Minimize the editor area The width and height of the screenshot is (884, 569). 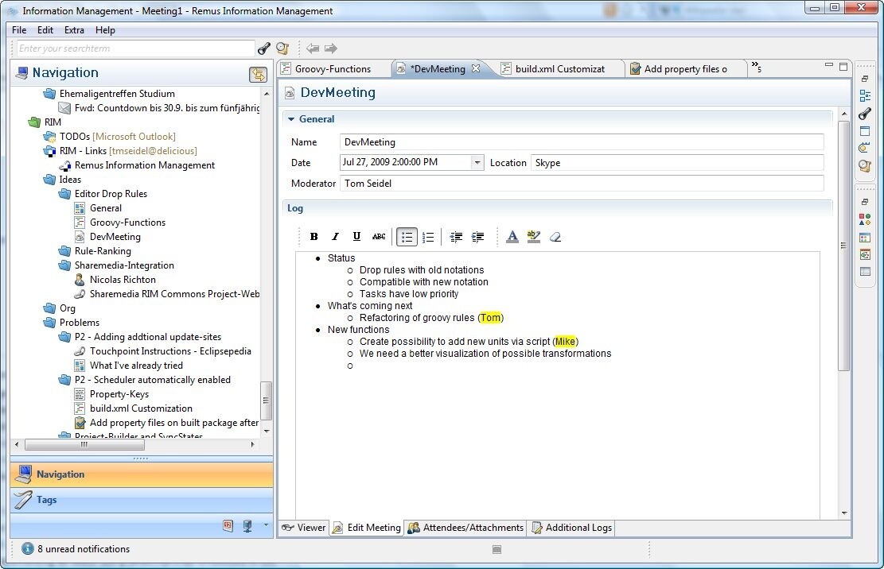pyautogui.click(x=829, y=65)
